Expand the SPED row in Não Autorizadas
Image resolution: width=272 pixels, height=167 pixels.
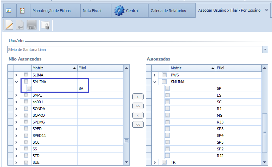click(16, 129)
